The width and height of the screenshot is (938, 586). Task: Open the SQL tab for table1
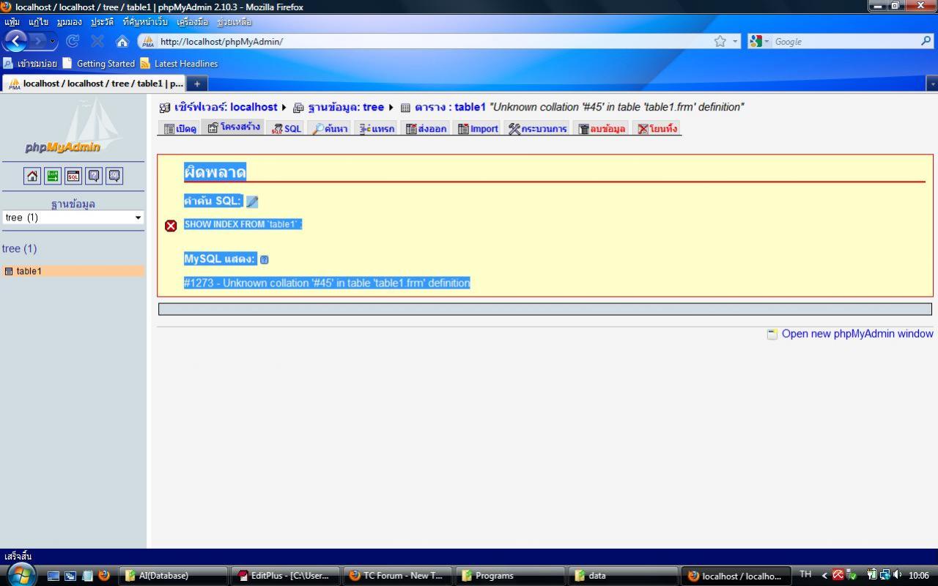coord(287,129)
